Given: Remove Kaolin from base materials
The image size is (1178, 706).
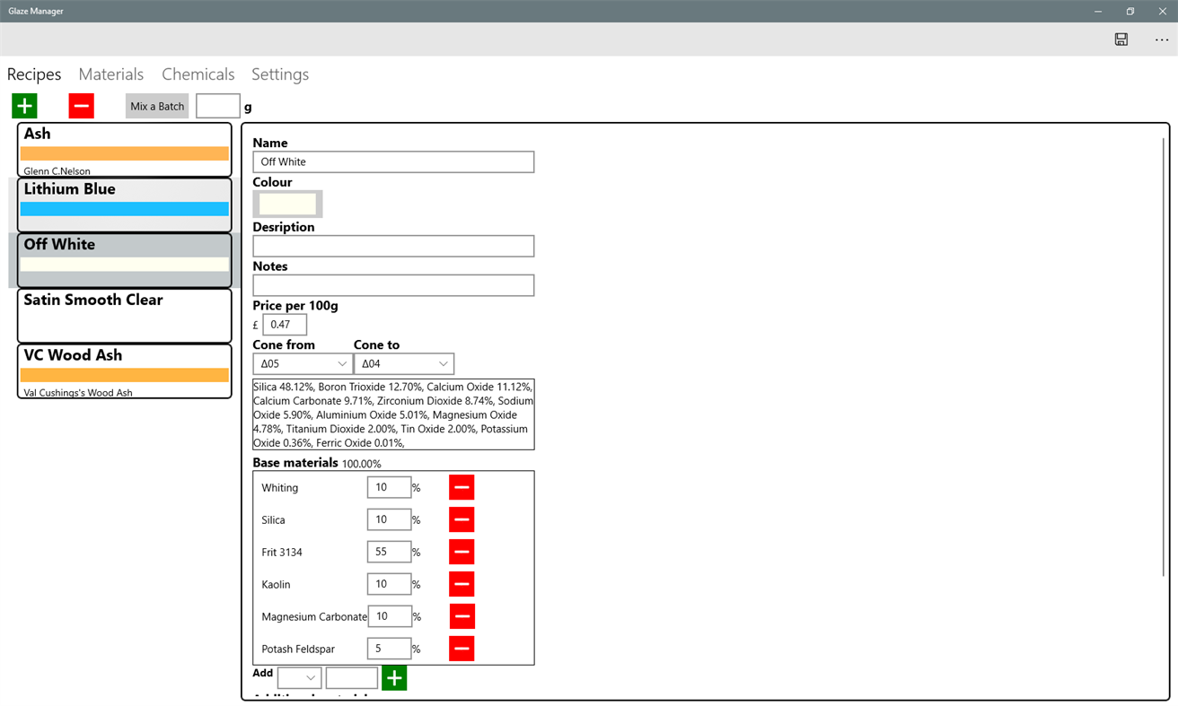Looking at the screenshot, I should 461,584.
